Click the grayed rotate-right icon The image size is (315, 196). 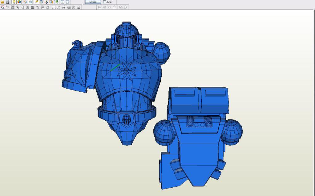[126, 7]
